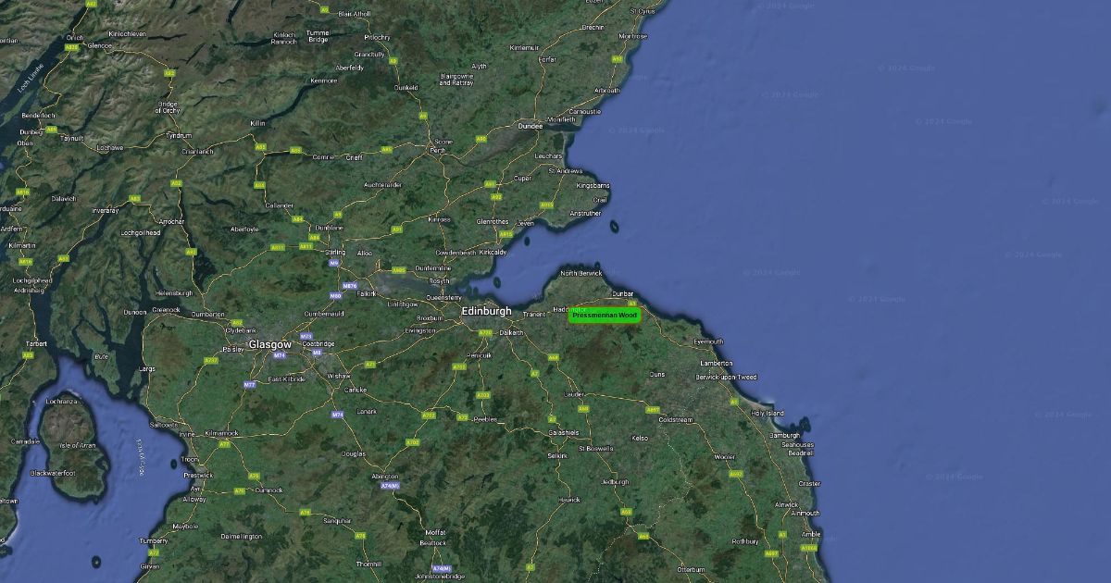Click the M73 motorway shield
This screenshot has height=583, width=1111.
(x=306, y=337)
